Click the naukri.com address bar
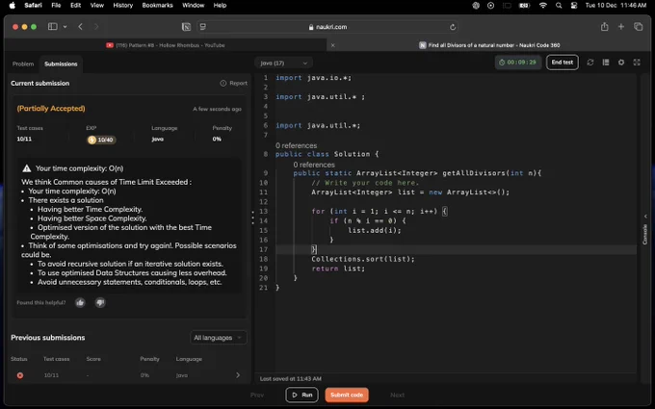 pos(327,27)
